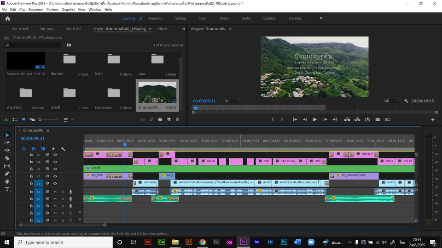Pick the Track Select Forward tool
Screen dimensions: 442x248
pyautogui.click(x=7, y=143)
